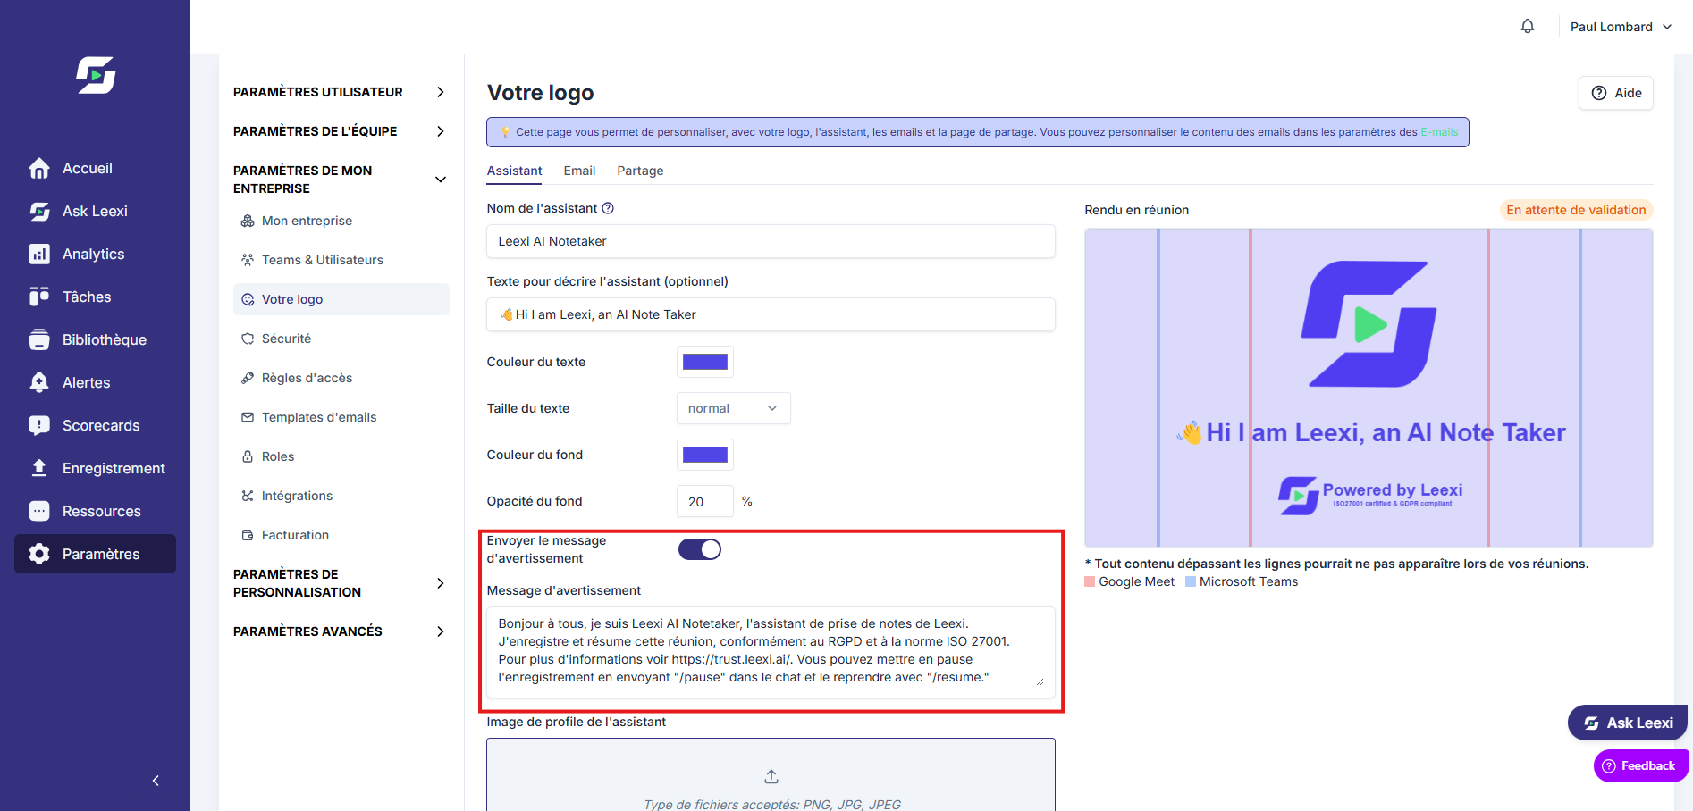Open Bibliothèque library icon

tap(39, 339)
